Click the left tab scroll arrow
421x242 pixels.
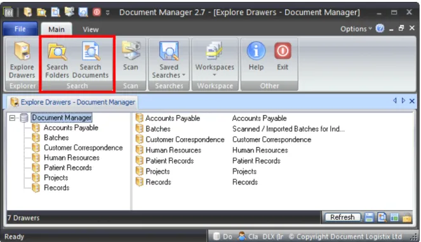[x=395, y=101]
